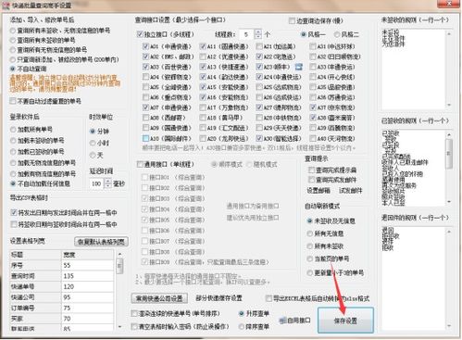Enable the A12 优速快递 checkbox
This screenshot has height=340, width=462.
(x=203, y=57)
